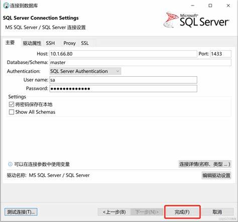Image resolution: width=238 pixels, height=222 pixels.
Task: Cancel the dialog with 取消 button
Action: [217, 212]
